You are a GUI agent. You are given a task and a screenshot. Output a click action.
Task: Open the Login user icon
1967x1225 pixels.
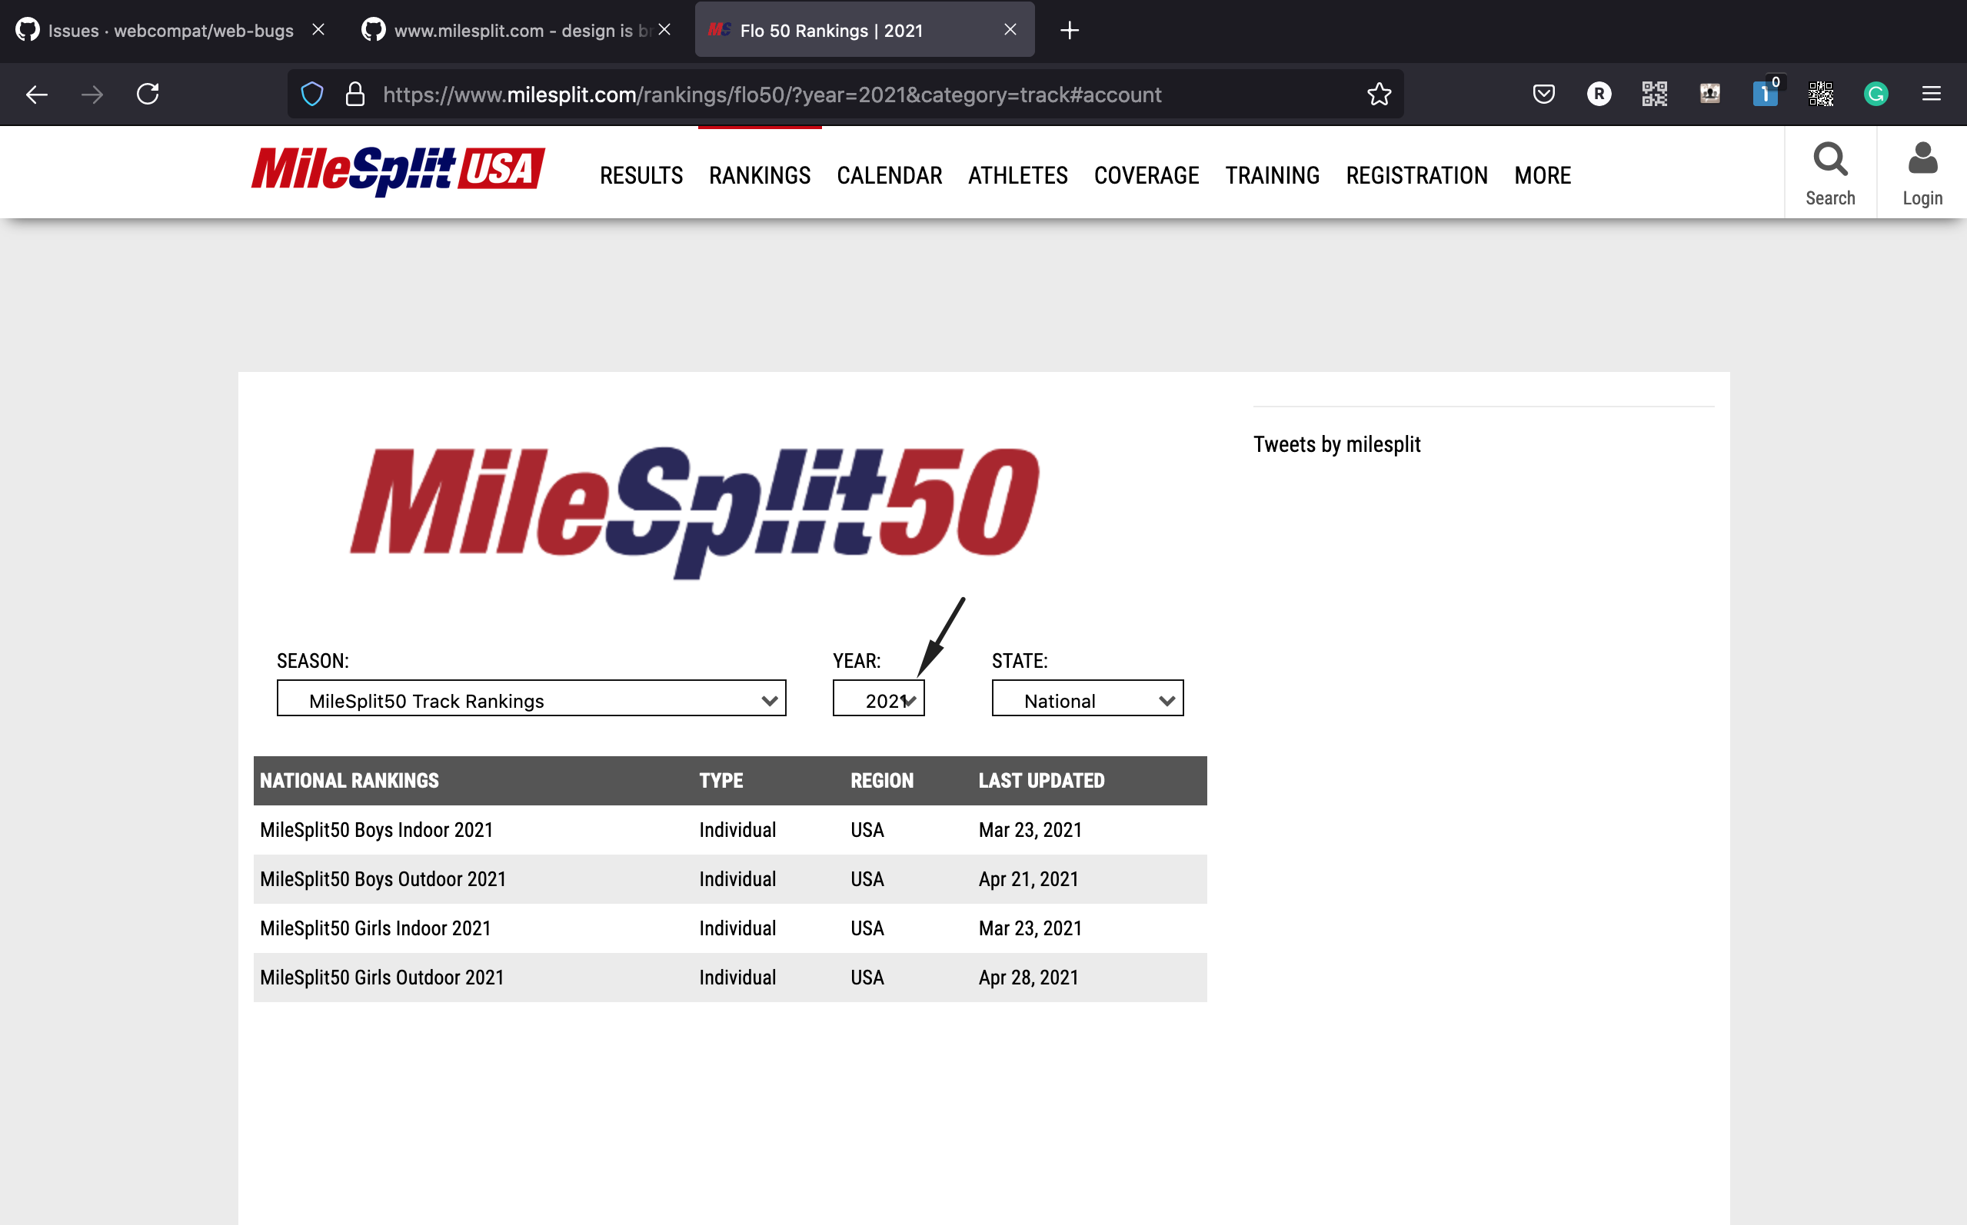click(x=1922, y=161)
